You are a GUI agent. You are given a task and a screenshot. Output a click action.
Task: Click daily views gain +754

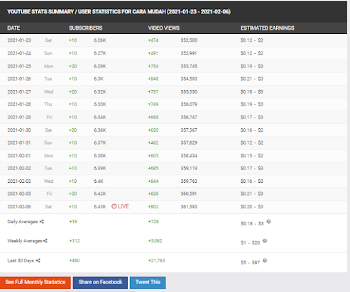(x=153, y=66)
